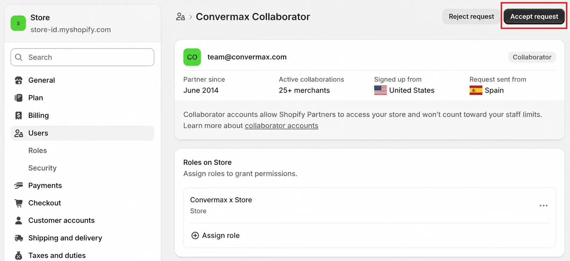570x261 pixels.
Task: Click the Assign roles to grant permissions text
Action: pos(240,174)
